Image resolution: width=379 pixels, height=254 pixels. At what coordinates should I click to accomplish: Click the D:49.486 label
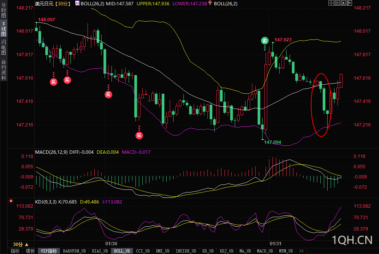tap(89, 202)
